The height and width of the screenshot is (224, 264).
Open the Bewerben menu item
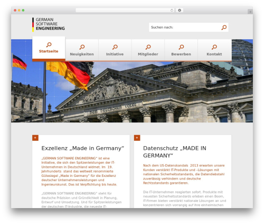click(181, 50)
